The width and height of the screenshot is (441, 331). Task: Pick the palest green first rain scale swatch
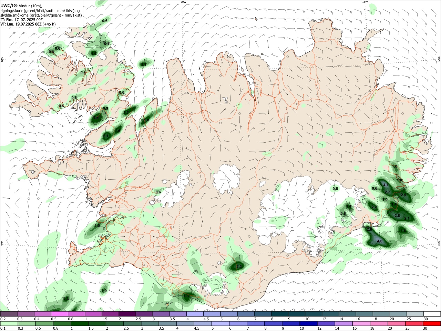pyautogui.click(x=9, y=323)
